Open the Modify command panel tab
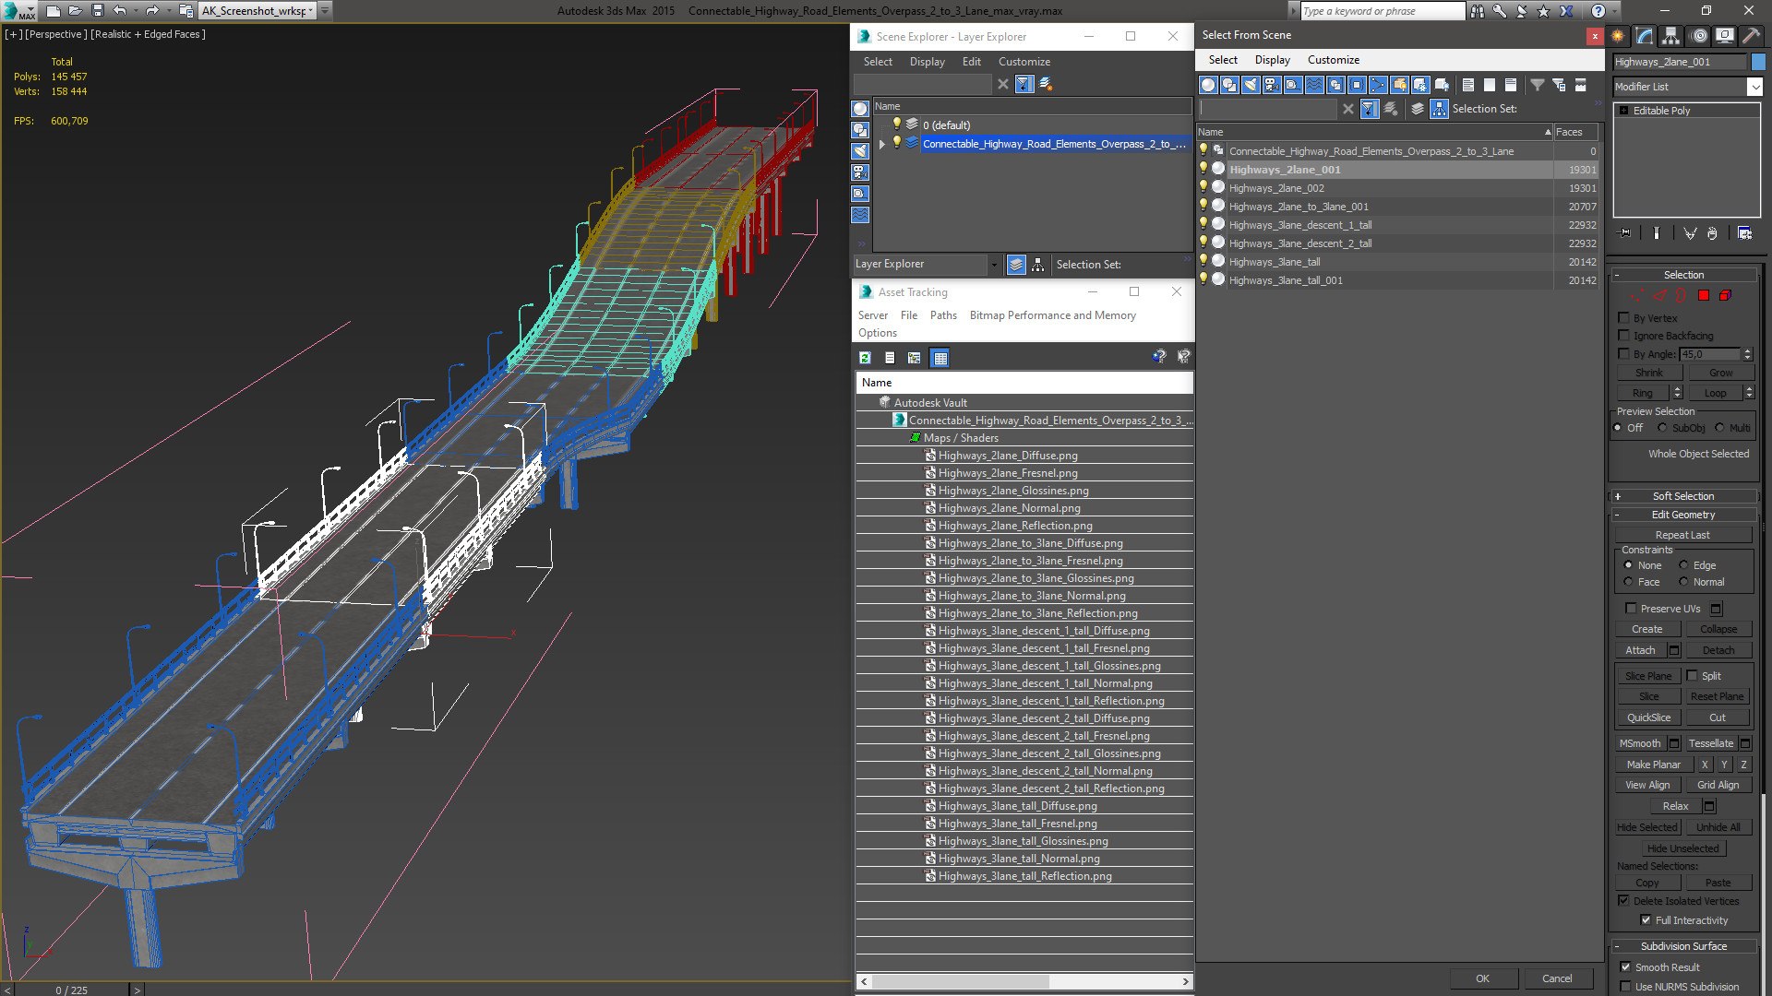 [x=1645, y=36]
